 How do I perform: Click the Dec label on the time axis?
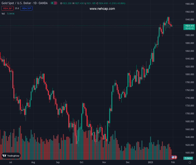(x=128, y=163)
